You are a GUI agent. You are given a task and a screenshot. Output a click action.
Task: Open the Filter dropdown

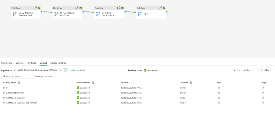pyautogui.click(x=266, y=70)
